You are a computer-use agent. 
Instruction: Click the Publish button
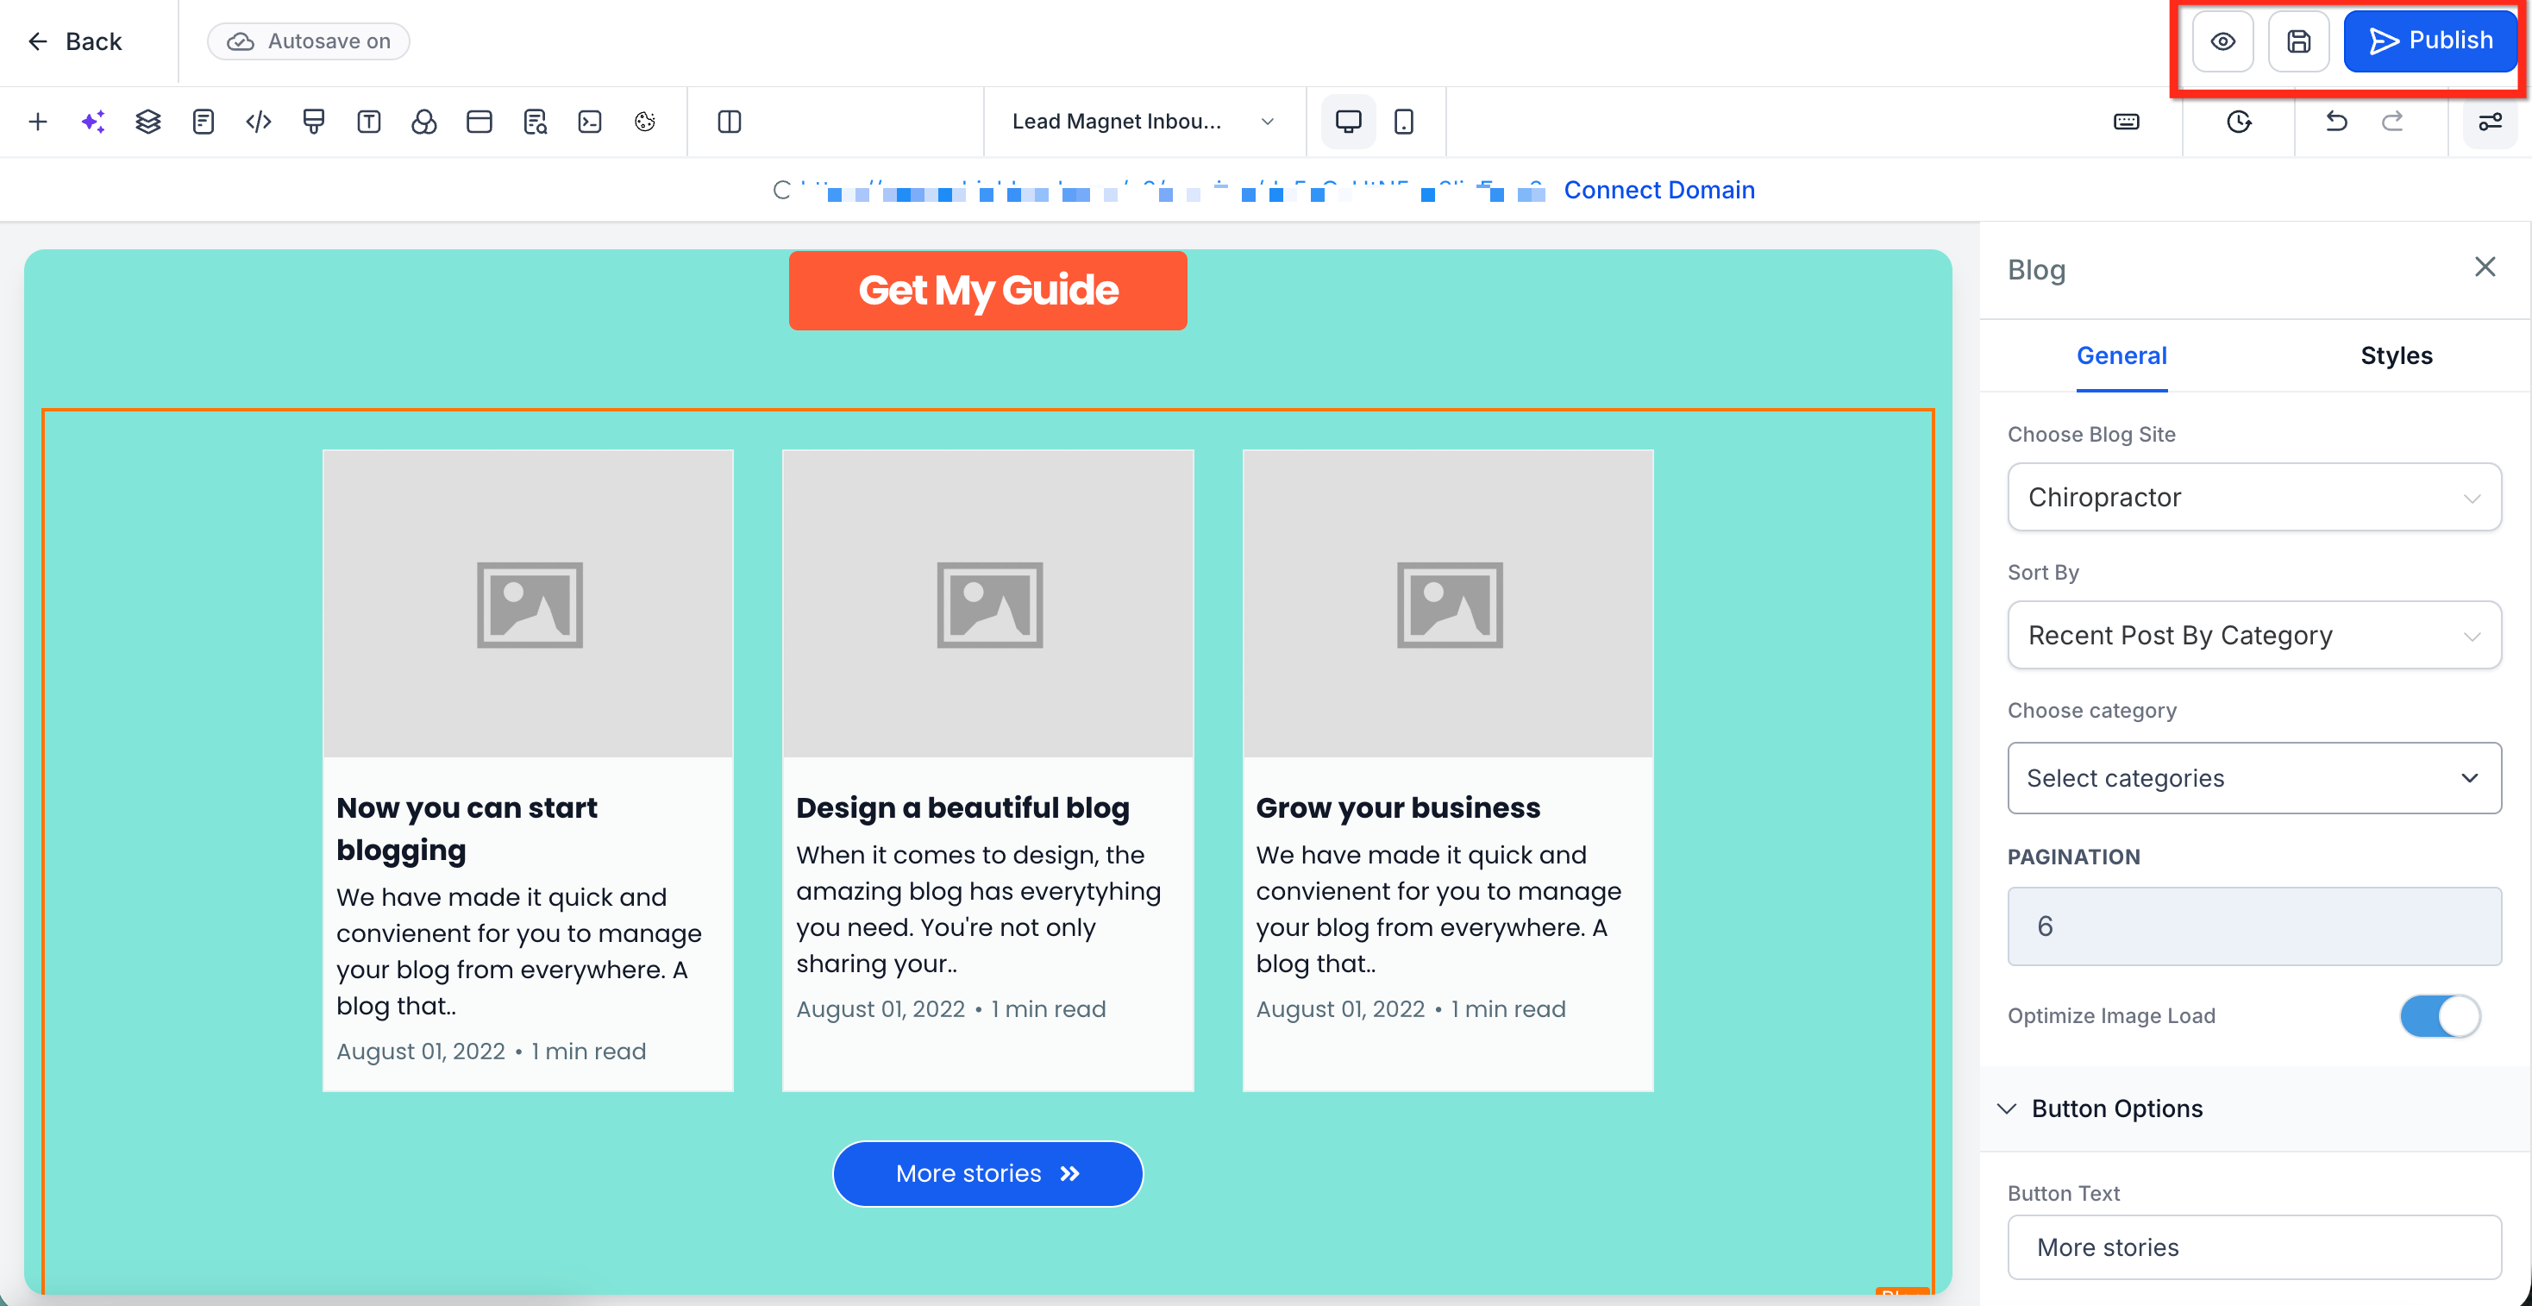[x=2431, y=41]
